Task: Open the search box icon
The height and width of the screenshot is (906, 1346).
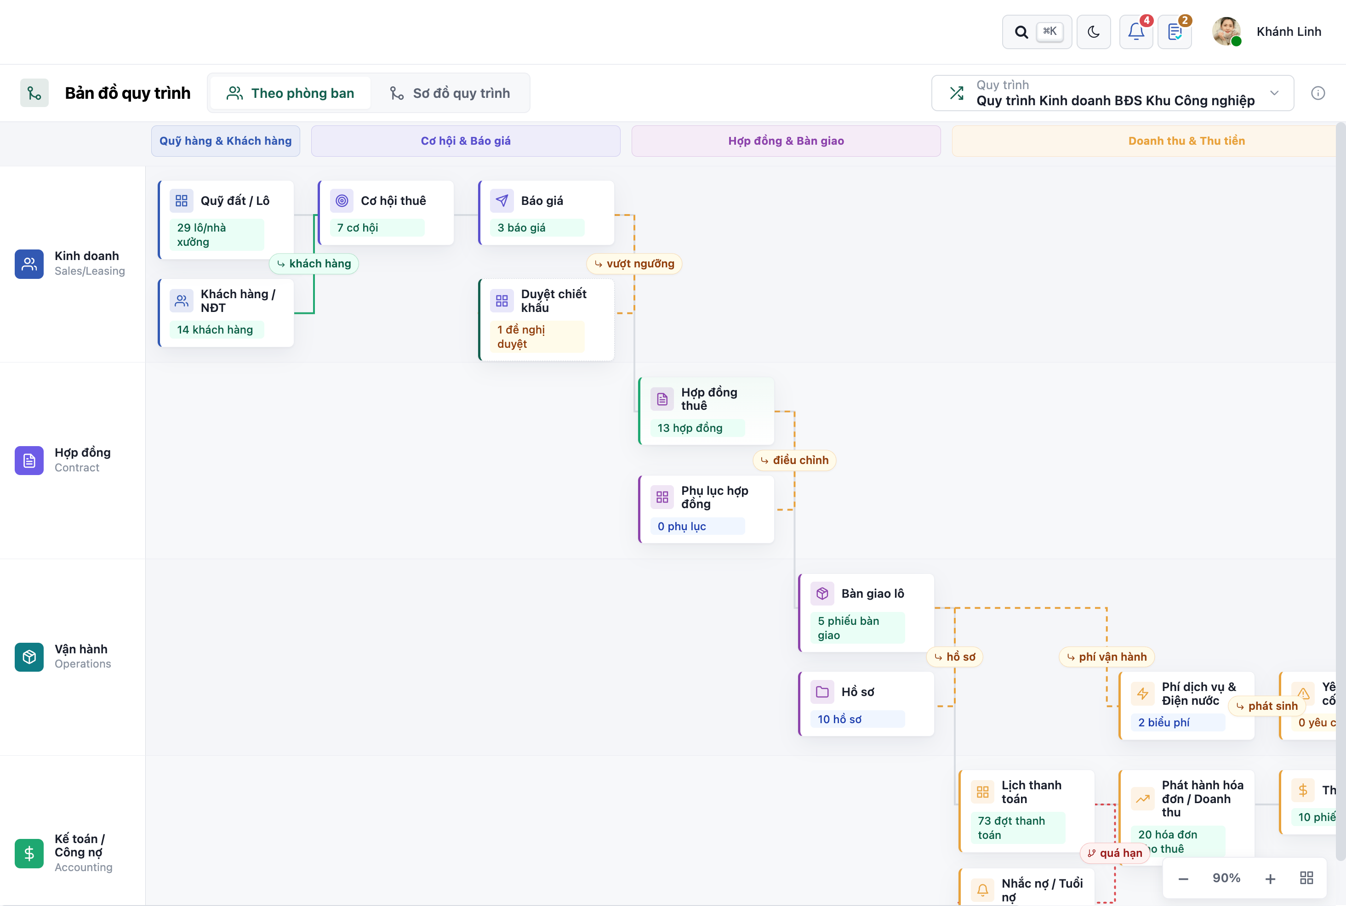Action: [1021, 32]
